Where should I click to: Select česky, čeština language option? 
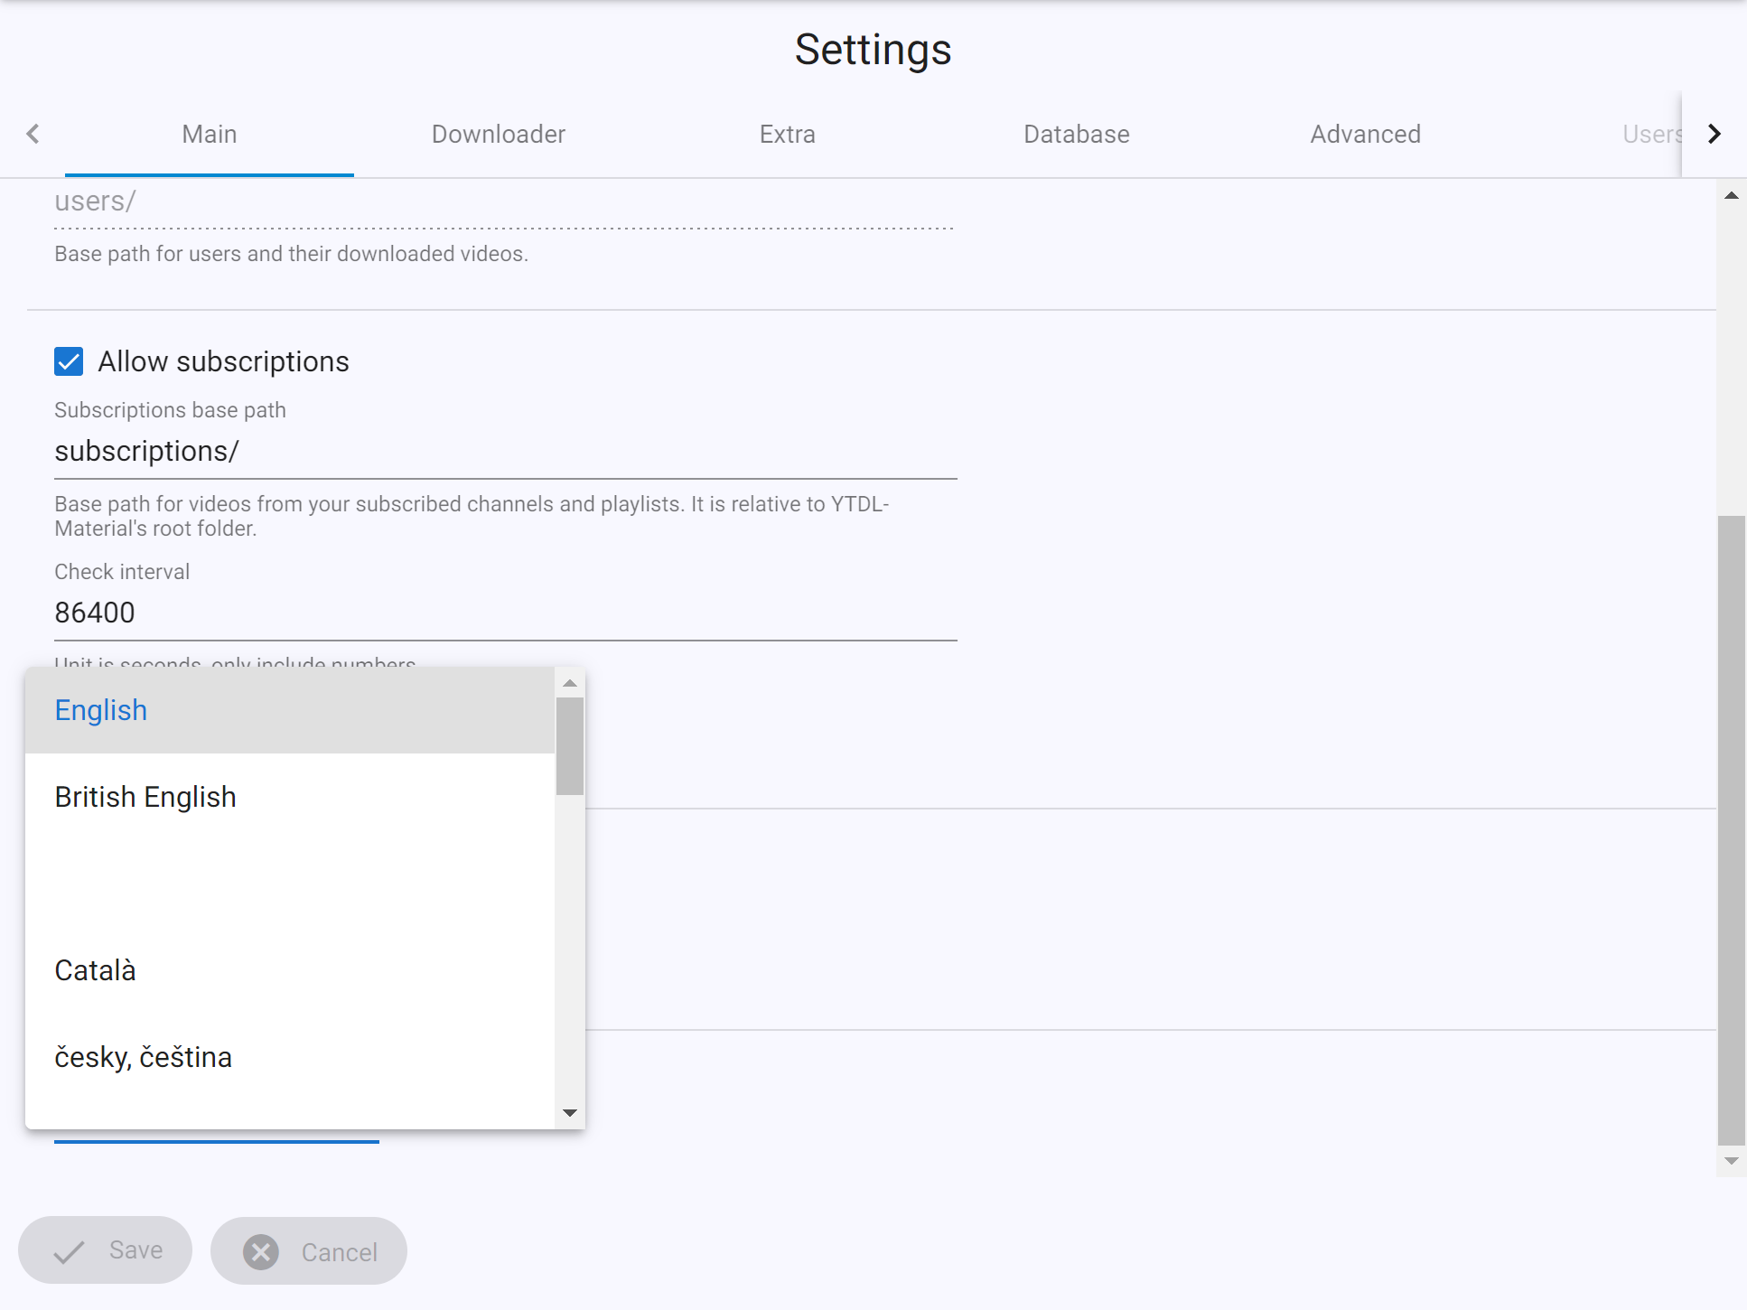tap(143, 1056)
